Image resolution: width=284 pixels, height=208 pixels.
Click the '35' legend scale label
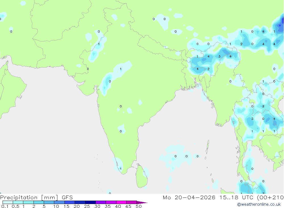click(x=108, y=206)
